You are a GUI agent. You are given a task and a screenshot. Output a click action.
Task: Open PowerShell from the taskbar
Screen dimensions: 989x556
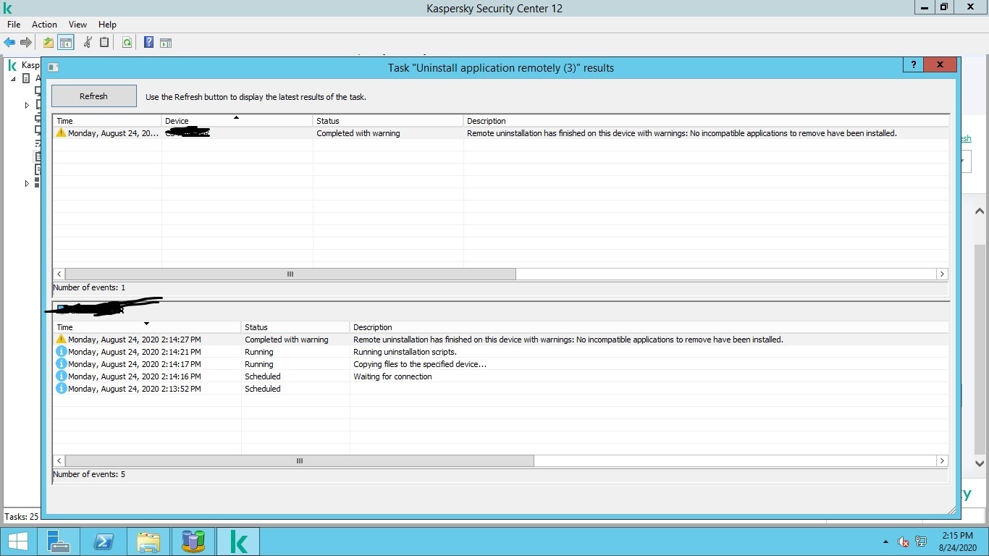[104, 542]
